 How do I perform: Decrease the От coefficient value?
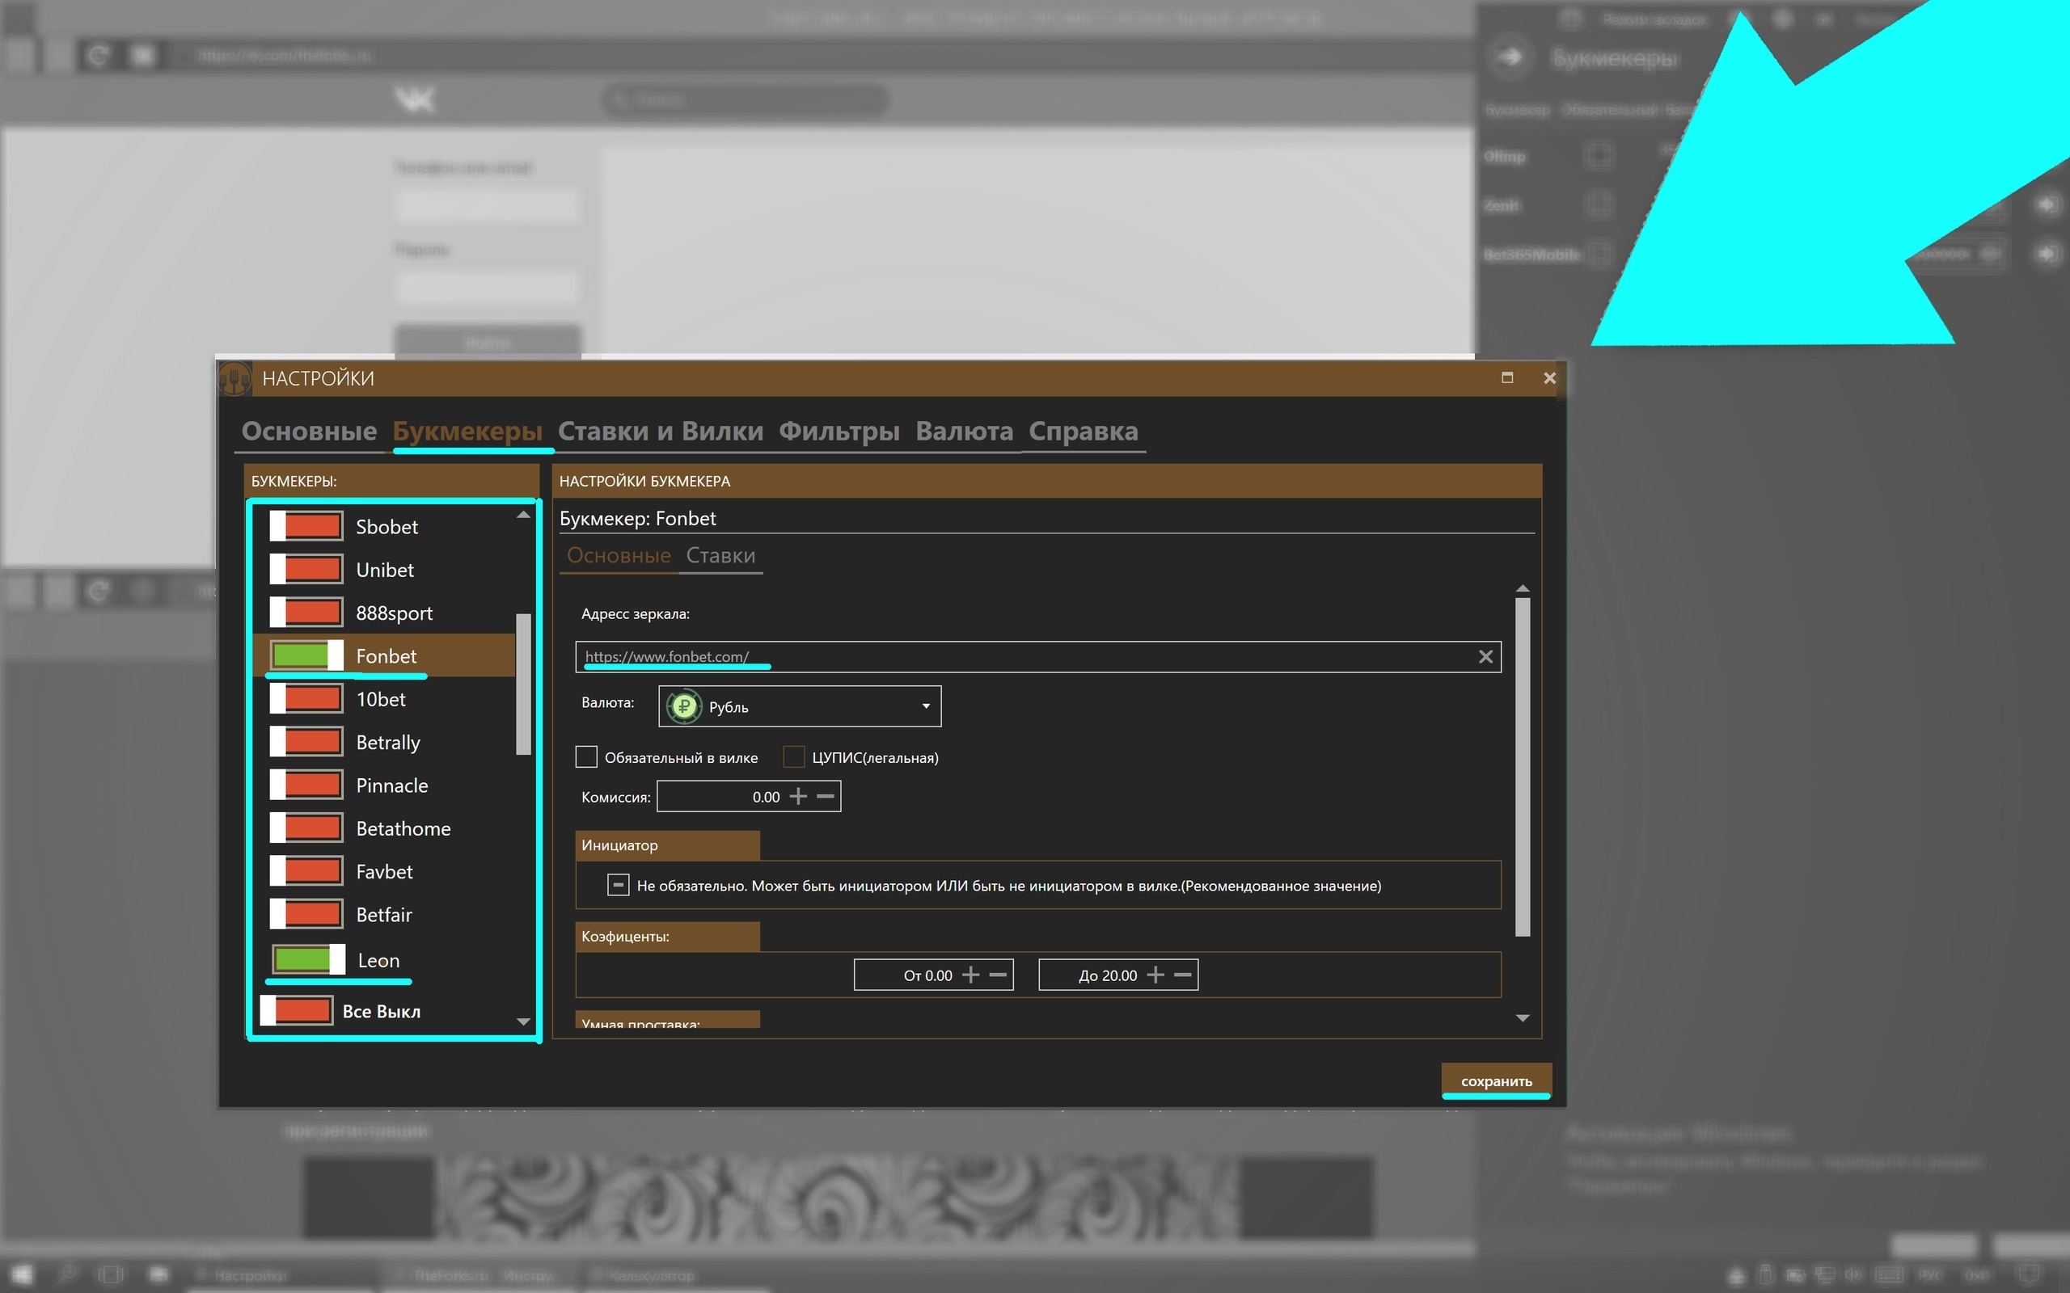pos(999,975)
